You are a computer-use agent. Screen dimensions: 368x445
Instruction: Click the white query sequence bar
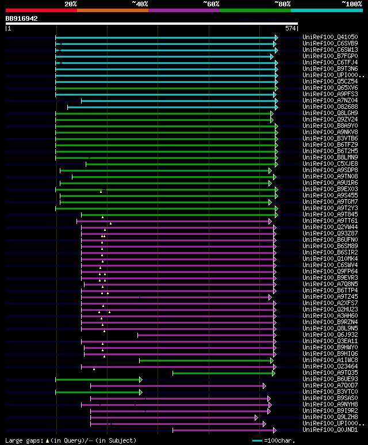pos(152,24)
